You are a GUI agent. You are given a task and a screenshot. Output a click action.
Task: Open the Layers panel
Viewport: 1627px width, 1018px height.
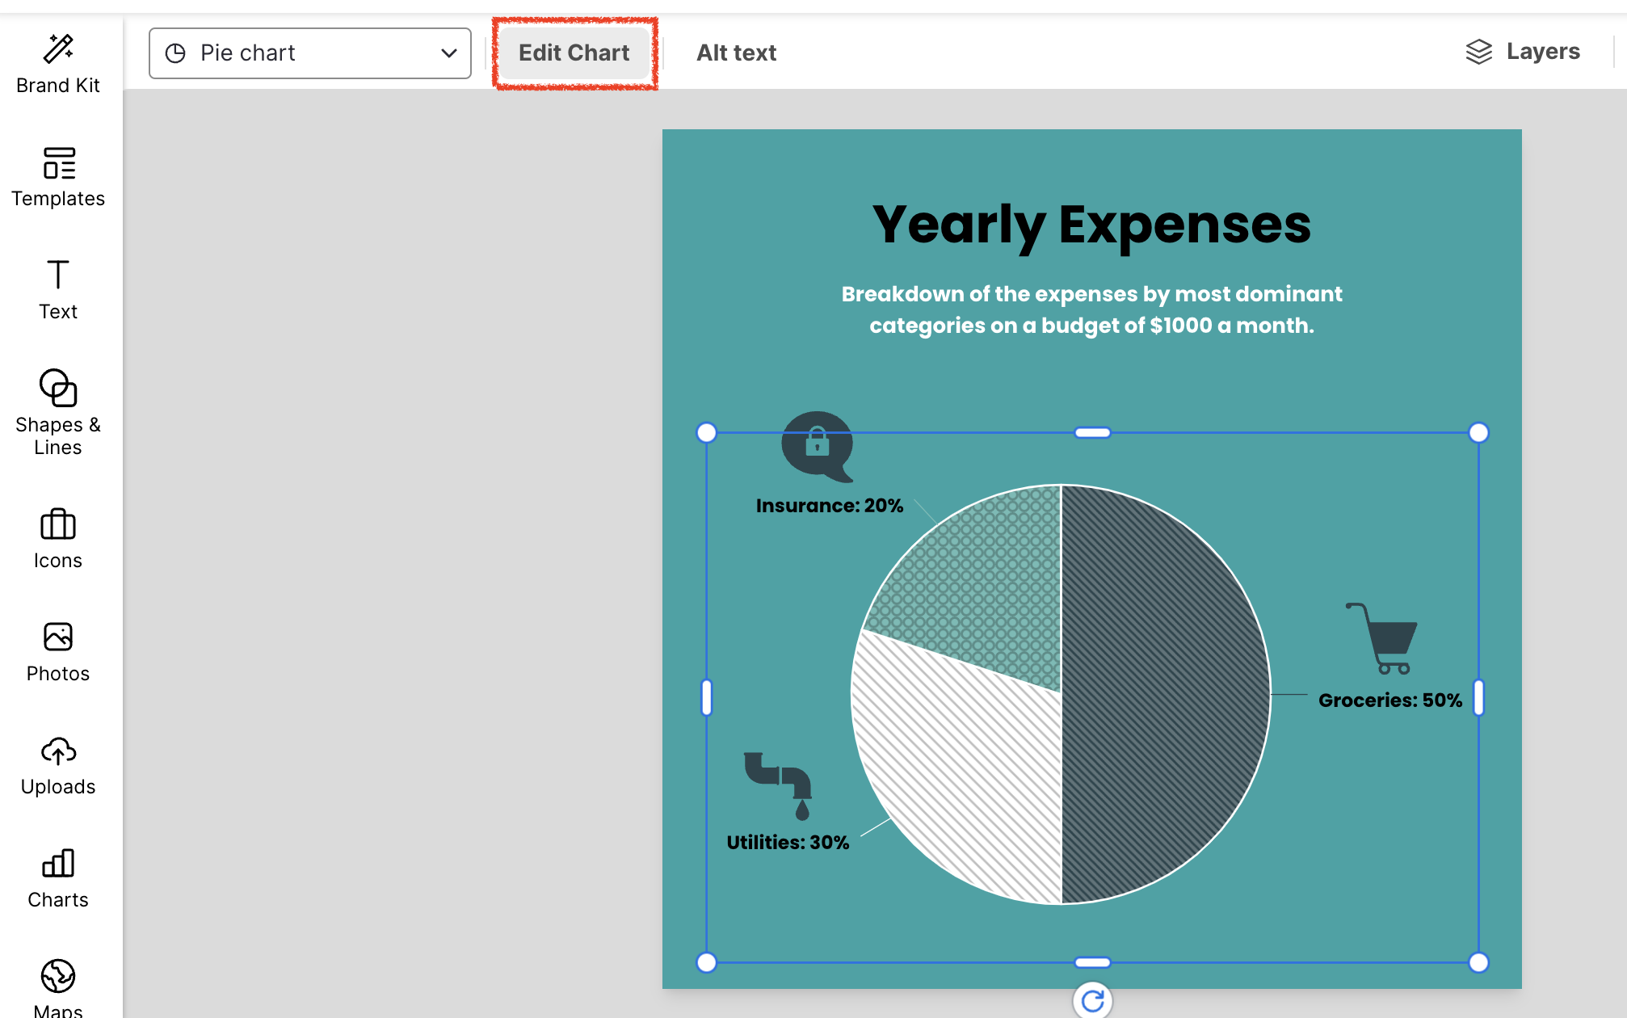pos(1523,52)
